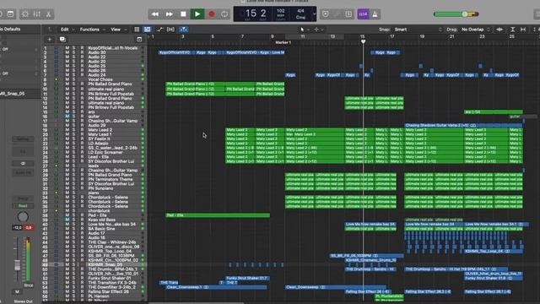The image size is (540, 304).
Task: Open Editors with the scissors icon
Action: tap(49, 14)
